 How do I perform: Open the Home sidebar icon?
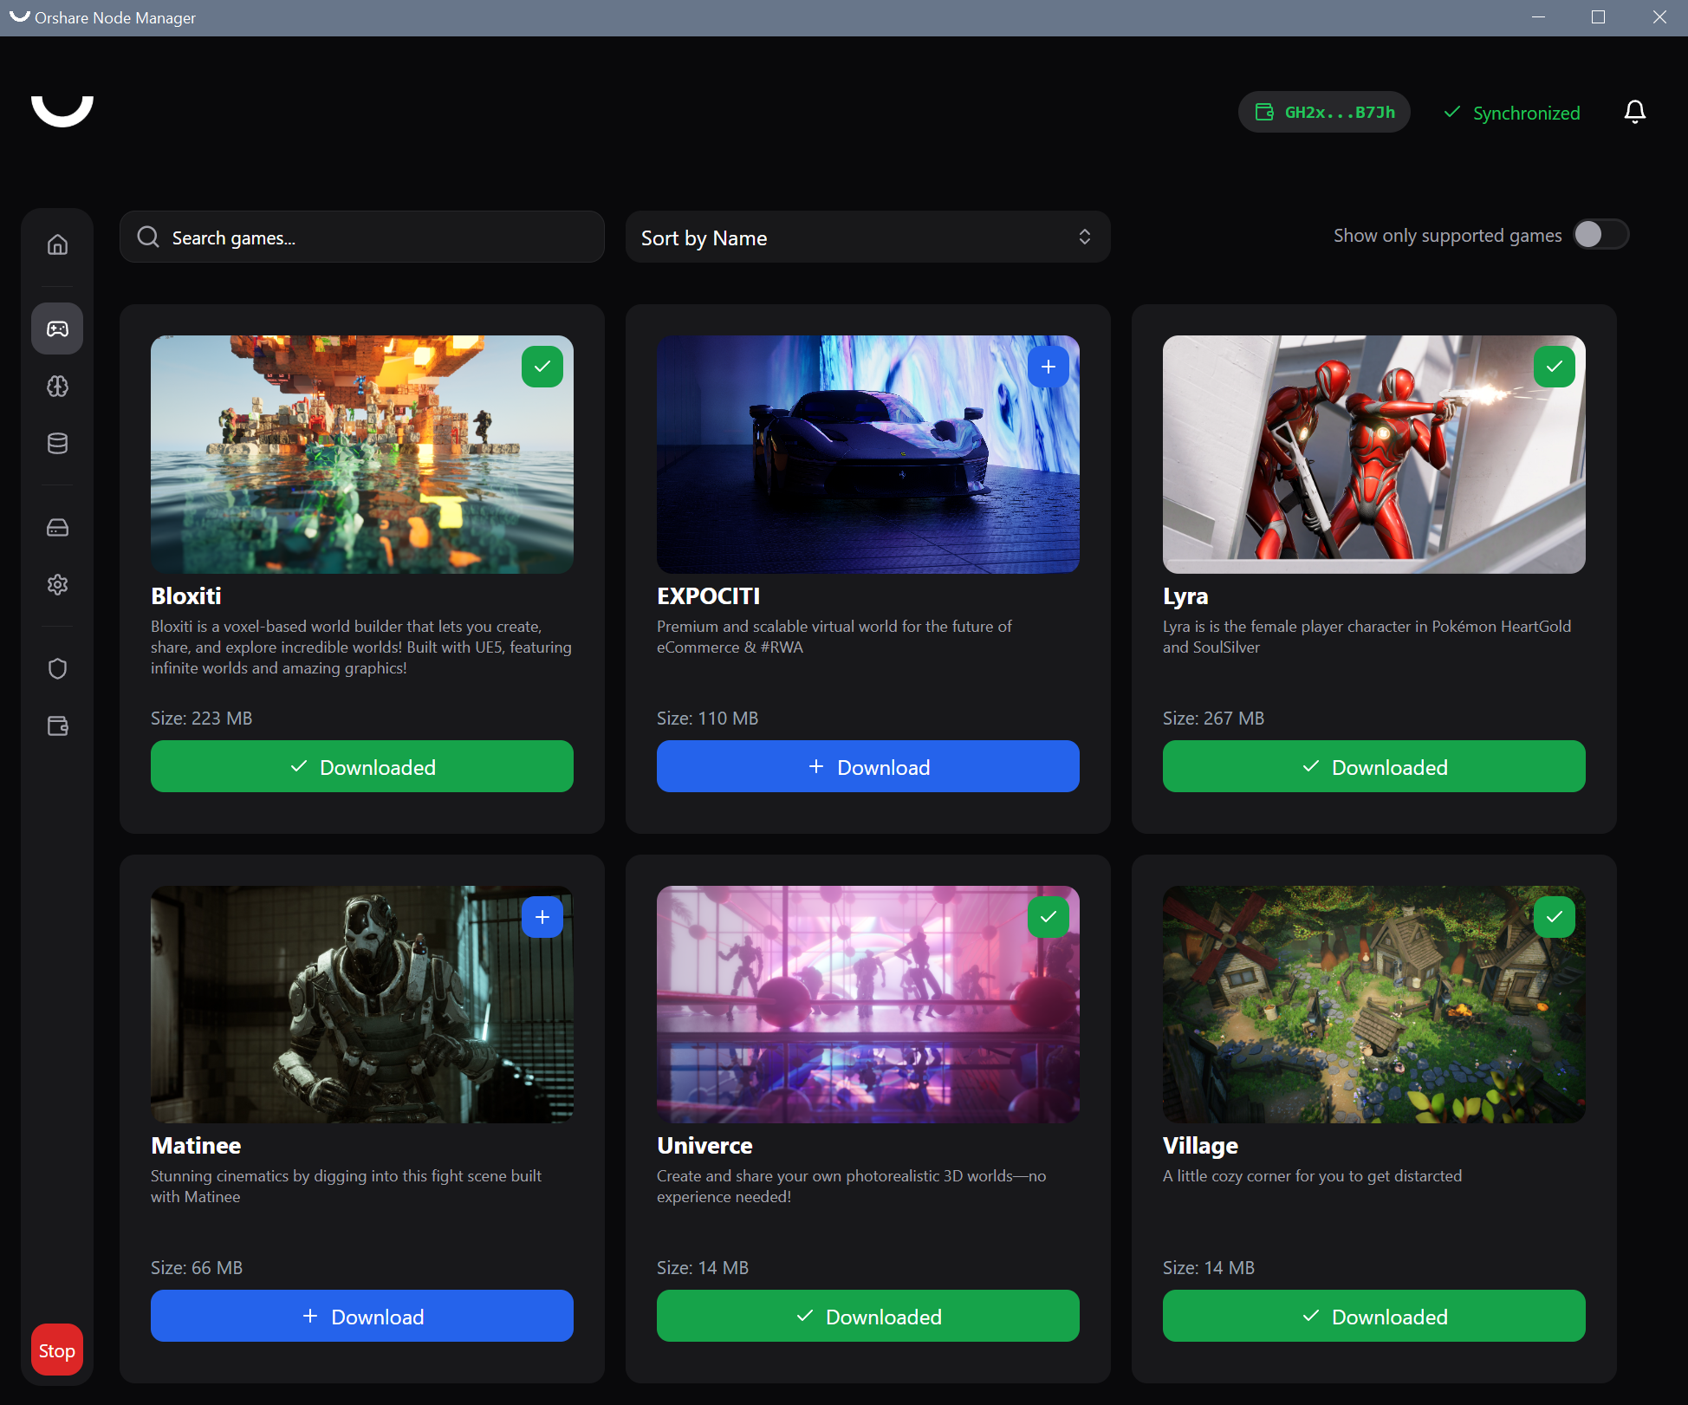point(57,244)
